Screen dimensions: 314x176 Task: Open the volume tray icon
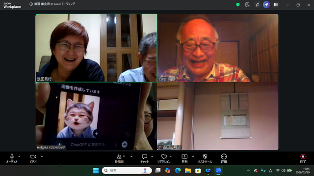(x=284, y=171)
